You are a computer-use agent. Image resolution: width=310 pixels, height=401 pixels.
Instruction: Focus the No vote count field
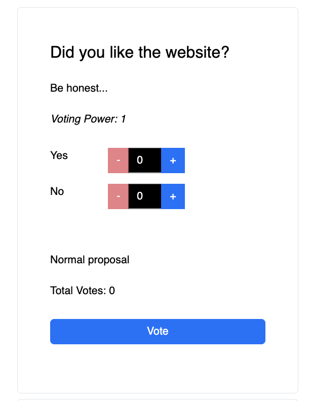pyautogui.click(x=144, y=196)
